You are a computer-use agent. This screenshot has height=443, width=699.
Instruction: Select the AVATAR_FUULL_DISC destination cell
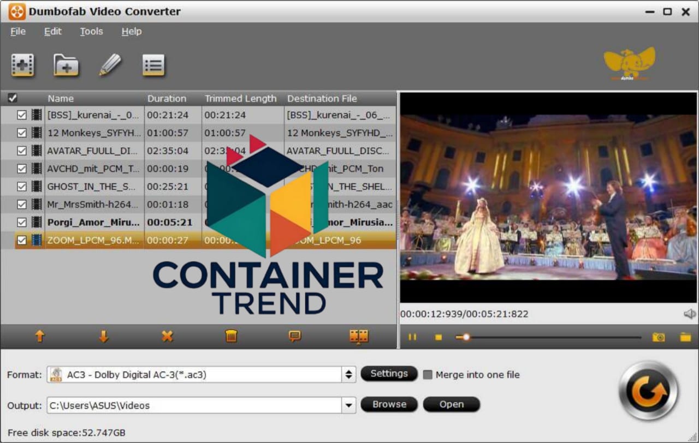coord(340,151)
